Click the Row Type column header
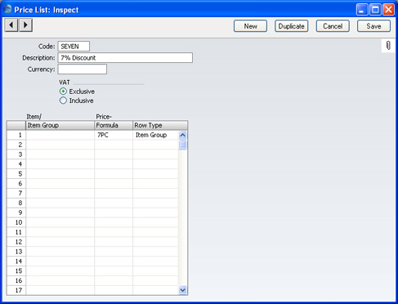398x304 pixels. tap(160, 125)
